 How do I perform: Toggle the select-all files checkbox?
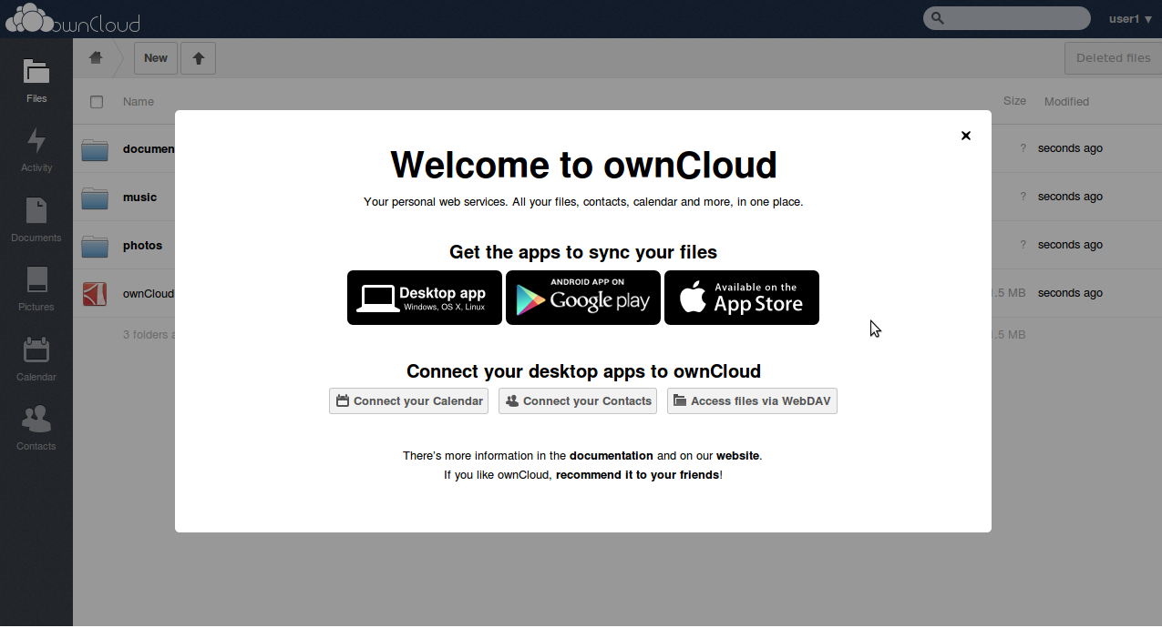[97, 102]
